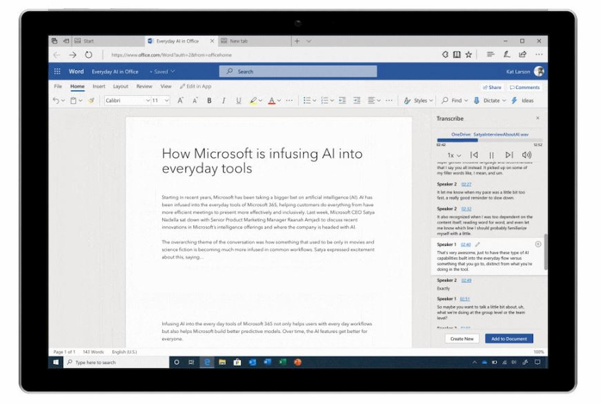Apply the red font color

(x=271, y=100)
